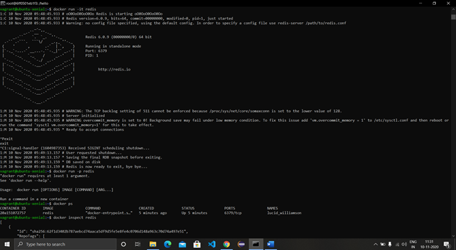
Task: Click 'docker run -p redis' command
Action: 74,172
